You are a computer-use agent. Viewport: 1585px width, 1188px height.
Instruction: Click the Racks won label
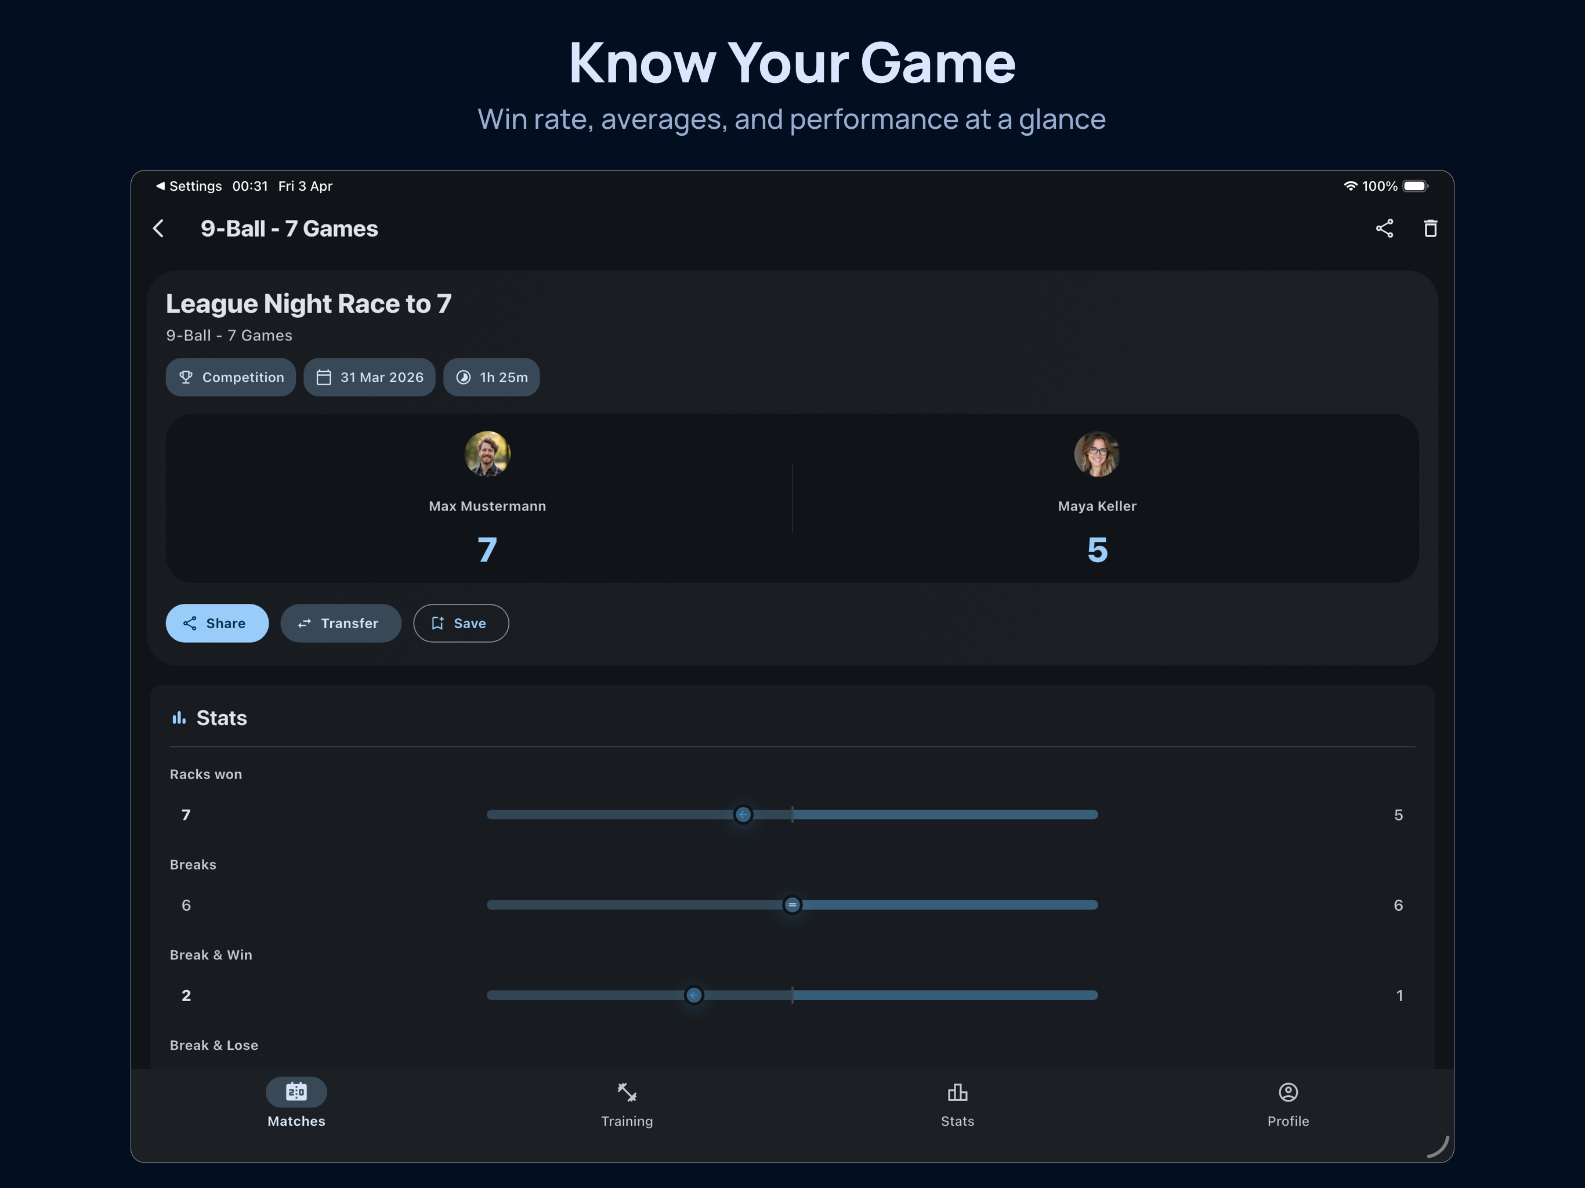pyautogui.click(x=205, y=774)
